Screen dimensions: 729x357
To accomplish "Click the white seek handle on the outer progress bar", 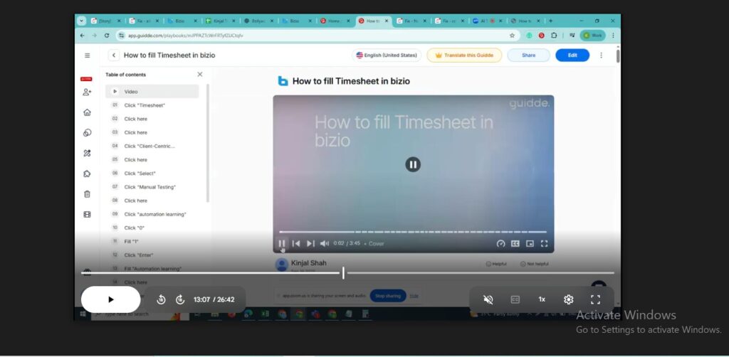I will click(343, 273).
